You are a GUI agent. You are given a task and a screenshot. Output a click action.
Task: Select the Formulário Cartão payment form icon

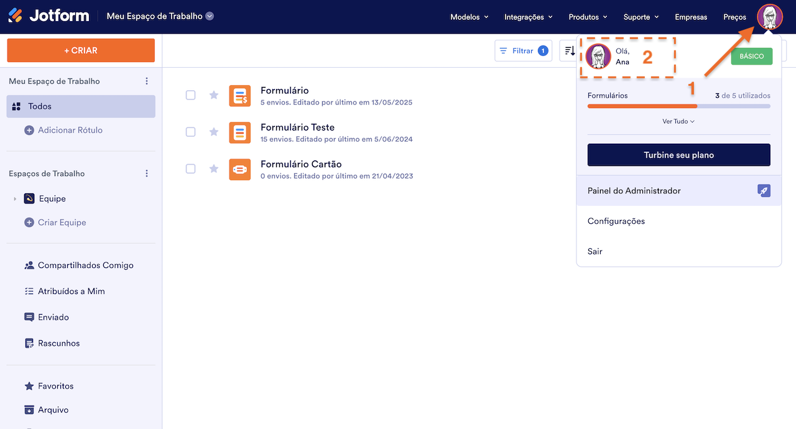239,169
